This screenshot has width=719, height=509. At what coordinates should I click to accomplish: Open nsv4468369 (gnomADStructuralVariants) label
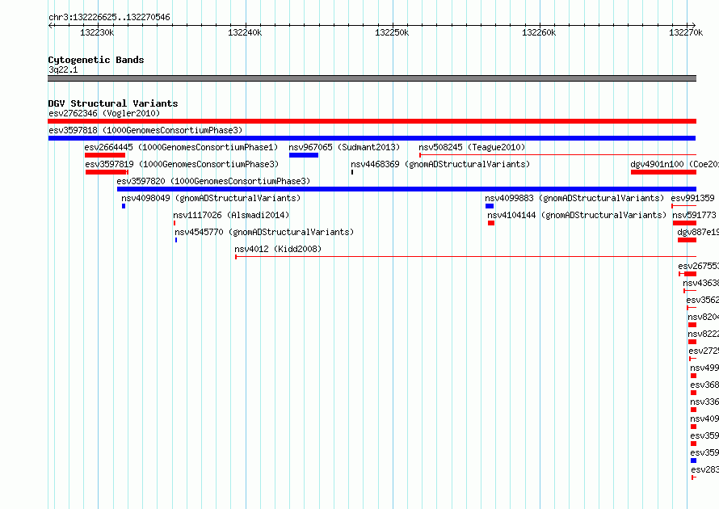pos(440,164)
